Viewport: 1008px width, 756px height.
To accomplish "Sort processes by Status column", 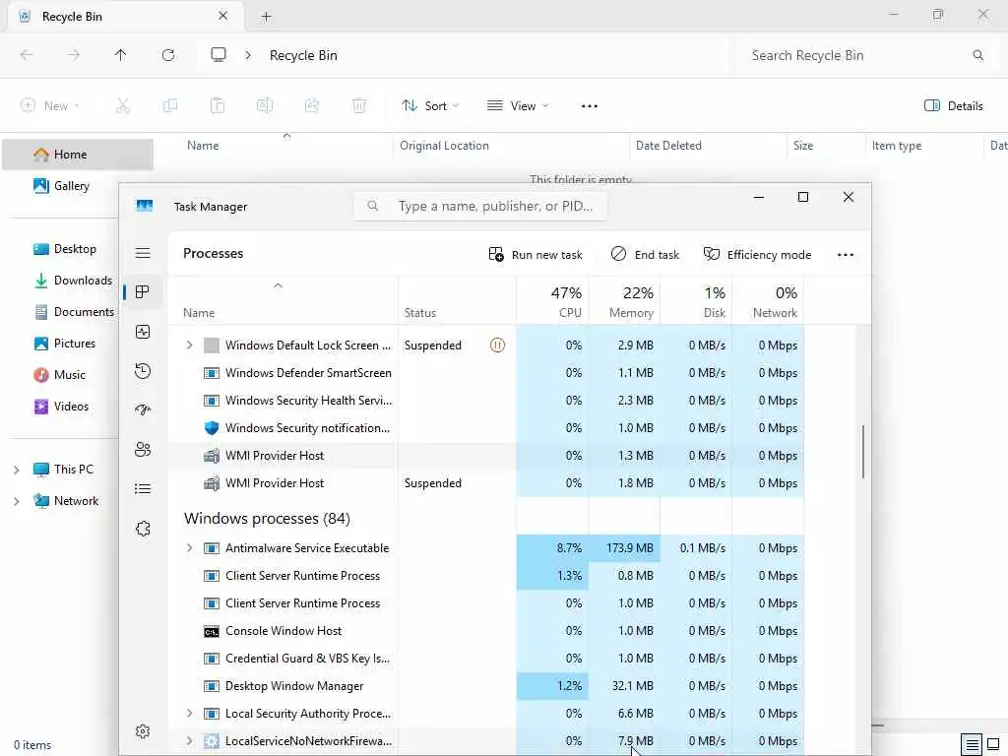I will tap(457, 301).
